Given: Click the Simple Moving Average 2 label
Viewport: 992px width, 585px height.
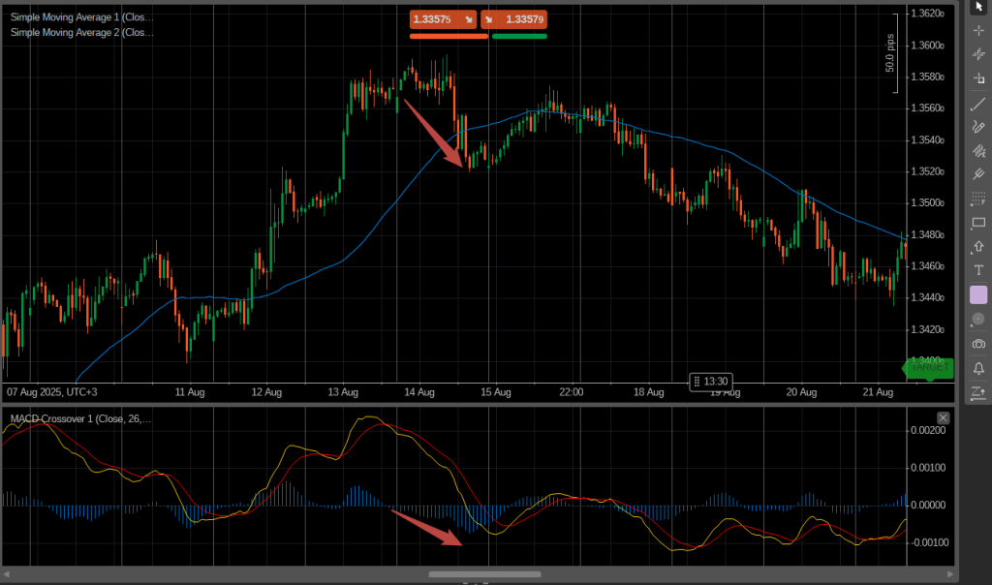Looking at the screenshot, I should [x=81, y=32].
